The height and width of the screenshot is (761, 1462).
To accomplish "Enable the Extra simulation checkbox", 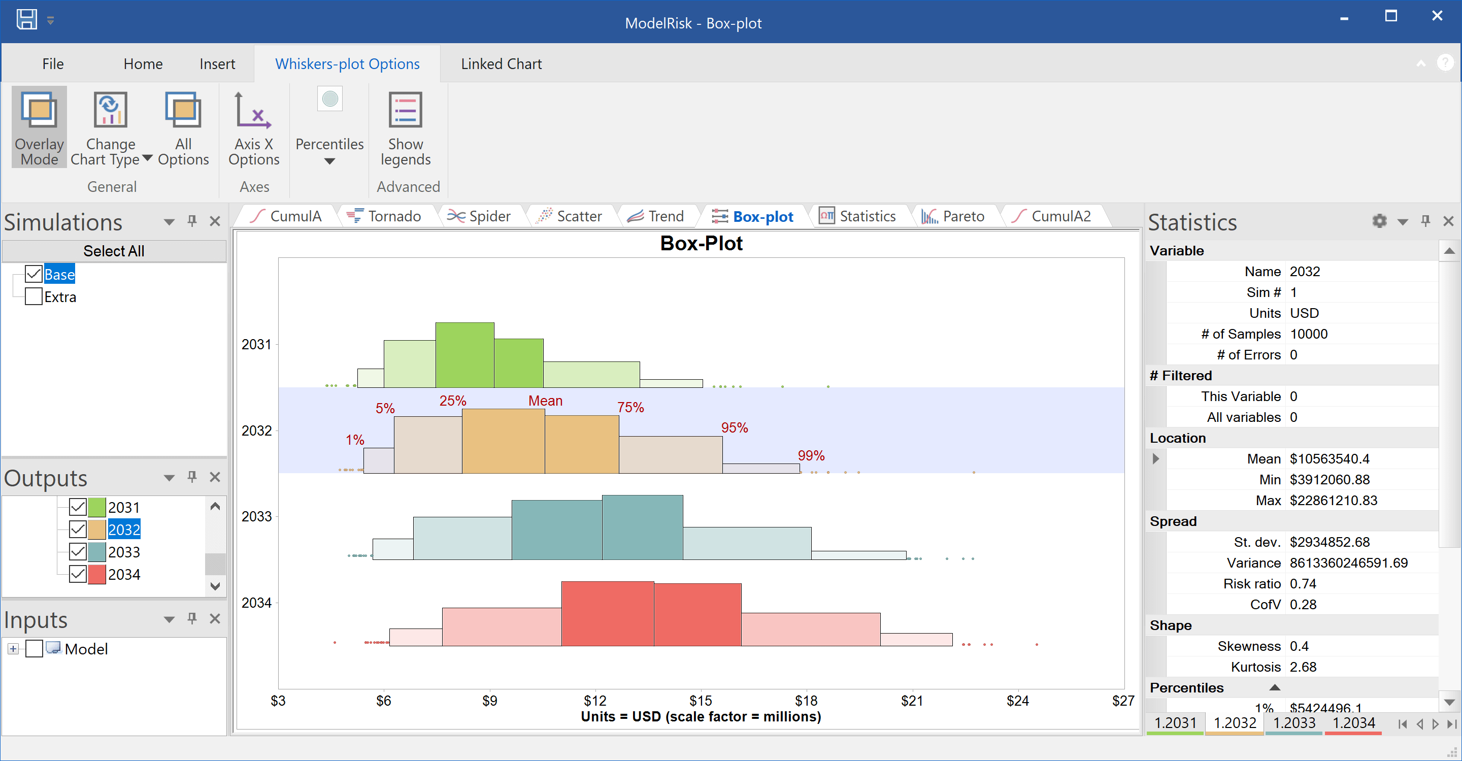I will [32, 296].
